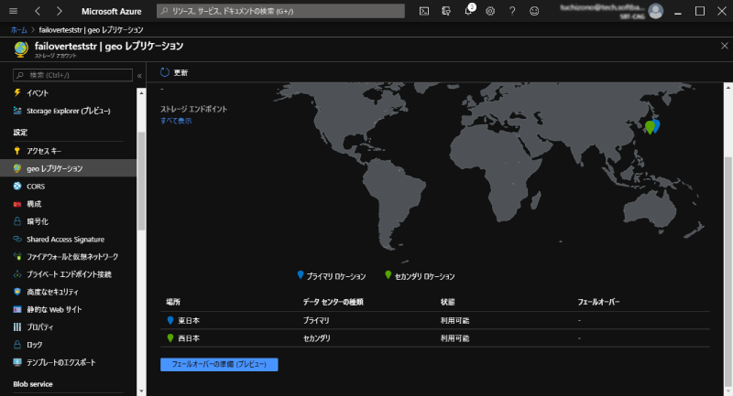The height and width of the screenshot is (396, 733).
Task: Click the イベント lightning icon
Action: click(17, 92)
